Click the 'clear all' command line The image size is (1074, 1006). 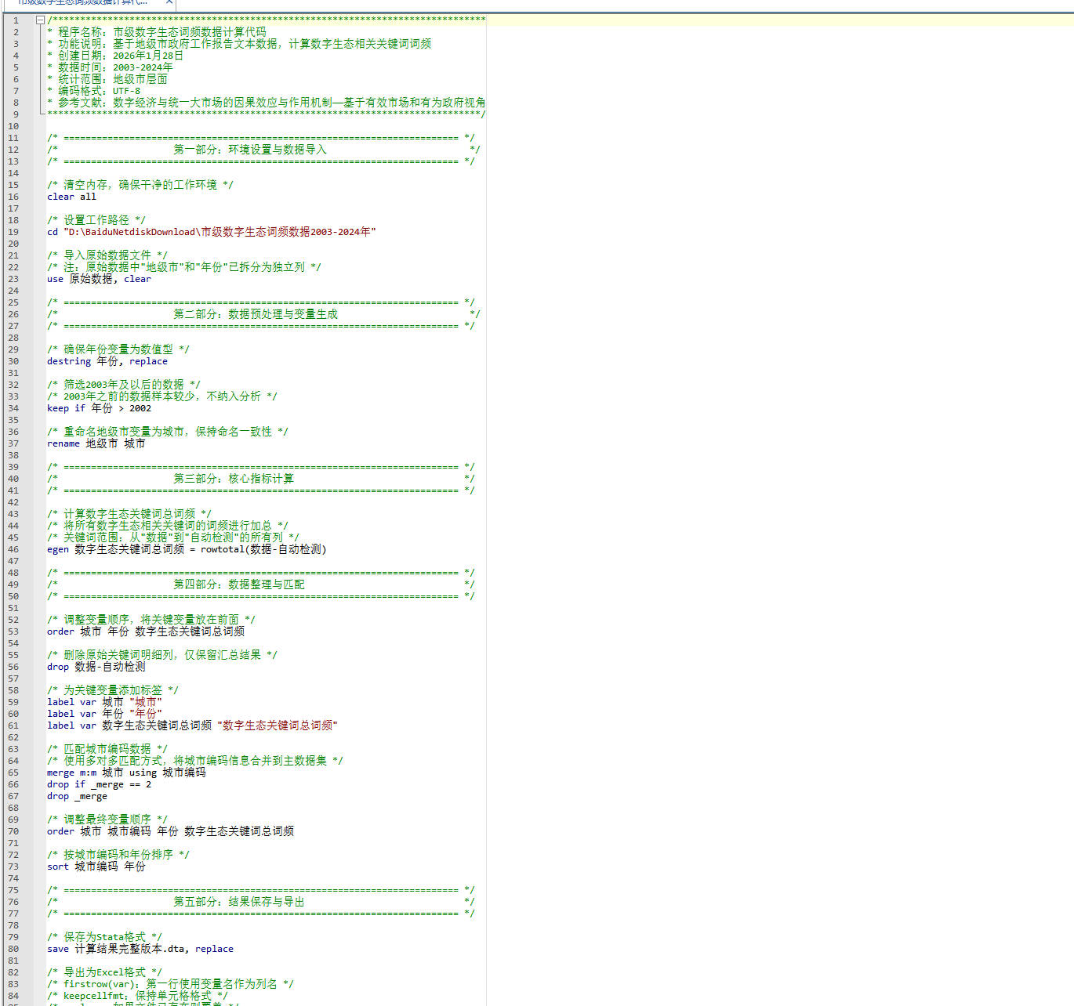click(71, 197)
